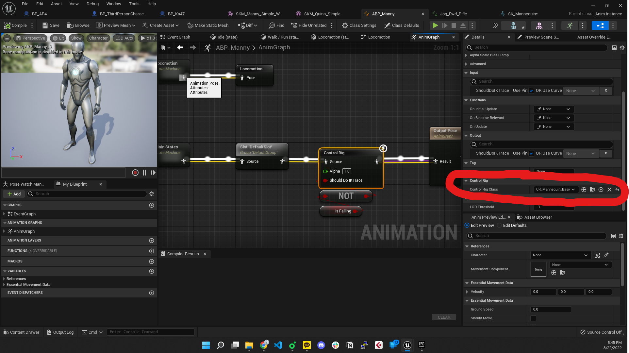
Task: Switch to the Event Graph tab
Action: [178, 37]
